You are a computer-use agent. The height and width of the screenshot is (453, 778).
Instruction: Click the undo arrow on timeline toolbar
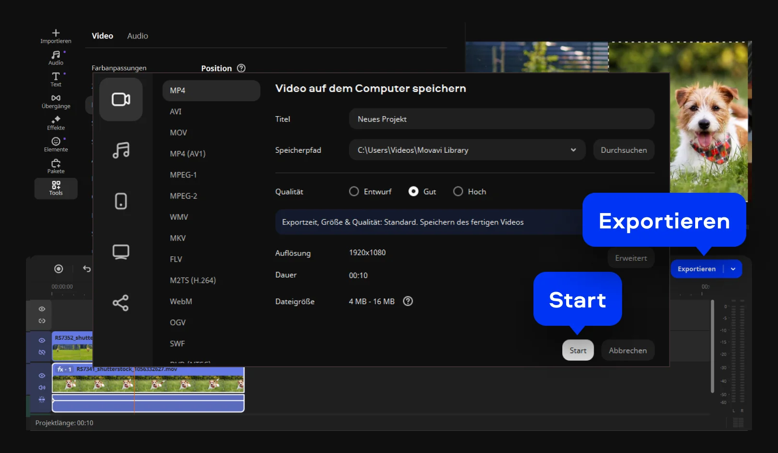87,268
